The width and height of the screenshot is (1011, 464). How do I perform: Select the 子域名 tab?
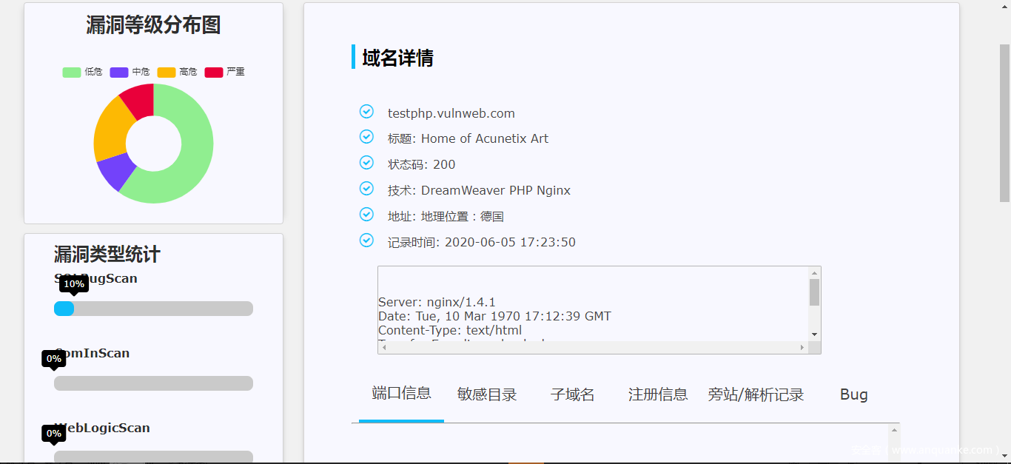[572, 395]
